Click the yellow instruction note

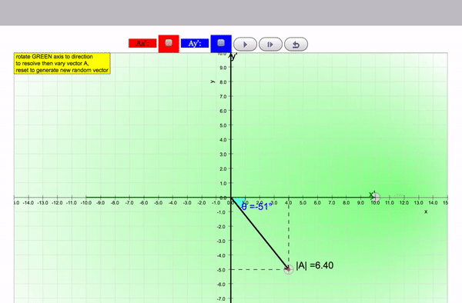click(x=62, y=63)
